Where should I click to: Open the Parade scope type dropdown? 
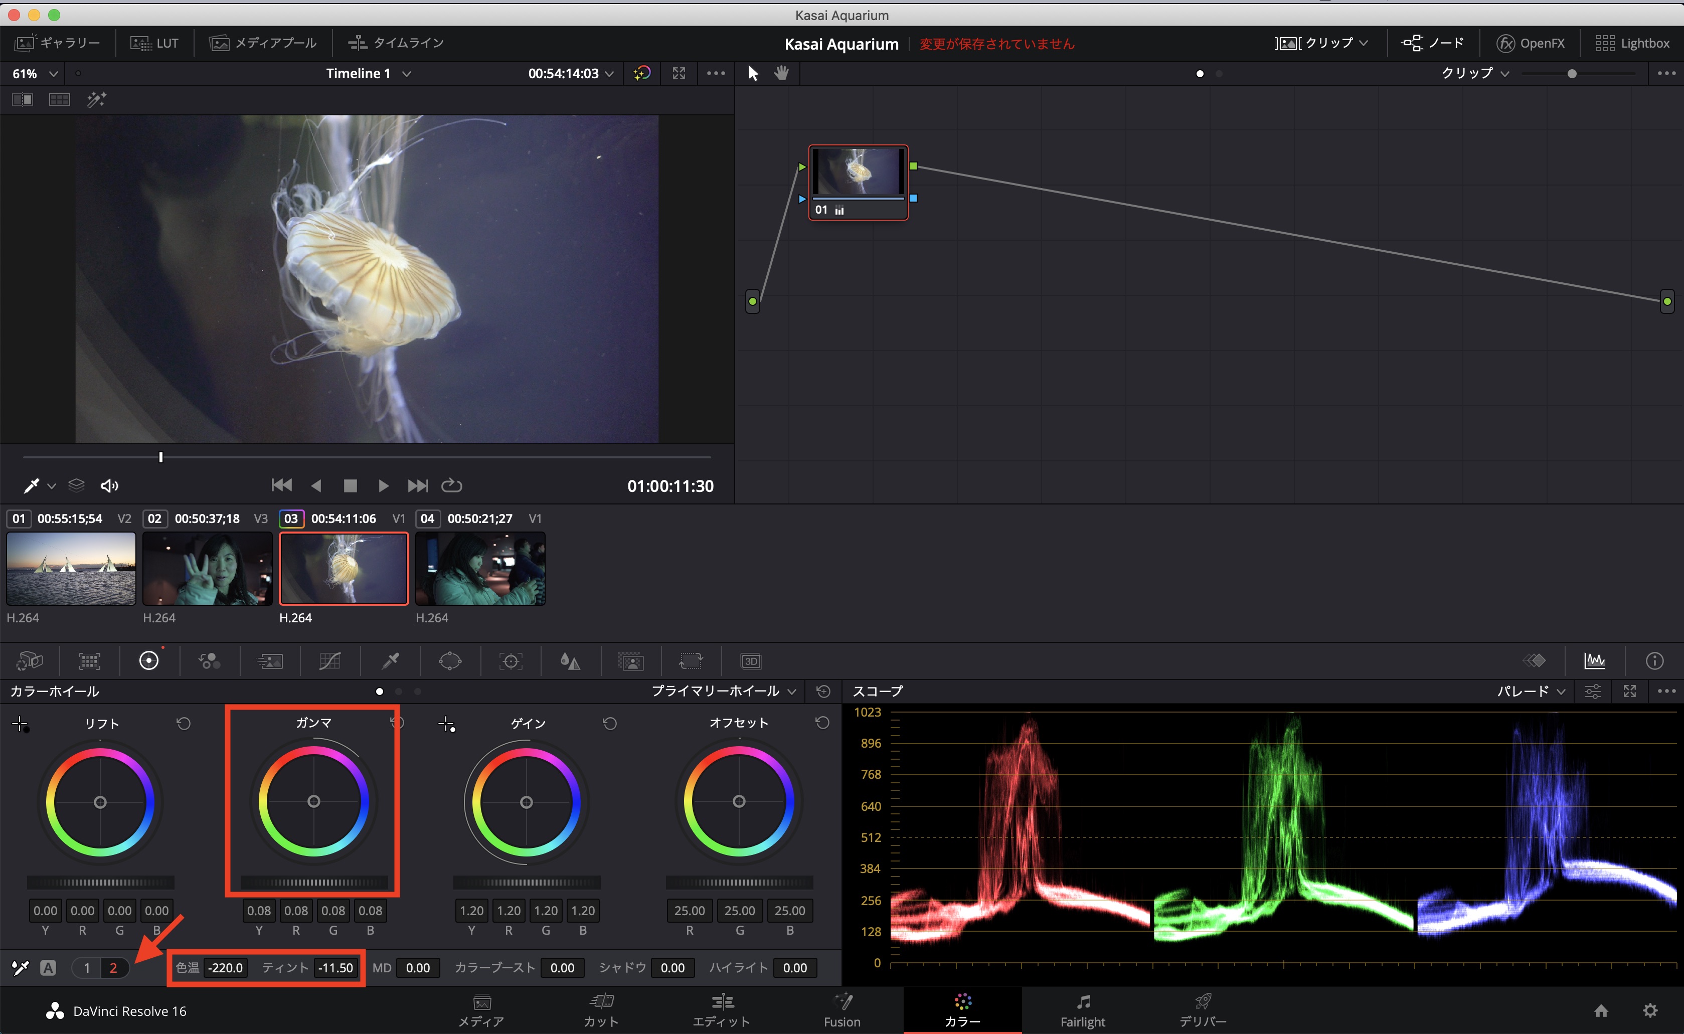coord(1530,692)
